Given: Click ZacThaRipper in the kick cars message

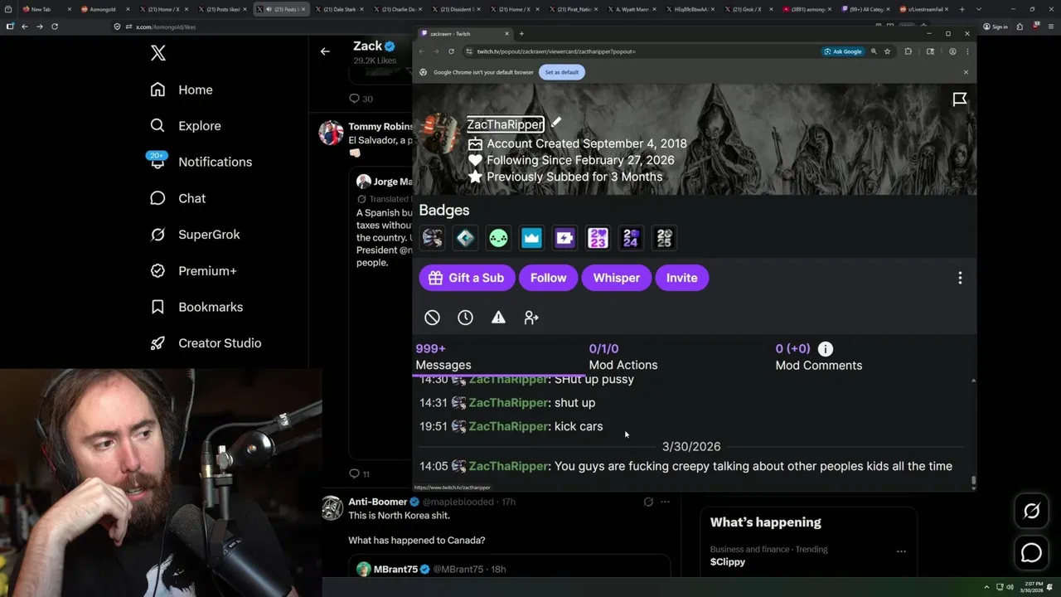Looking at the screenshot, I should pyautogui.click(x=508, y=426).
